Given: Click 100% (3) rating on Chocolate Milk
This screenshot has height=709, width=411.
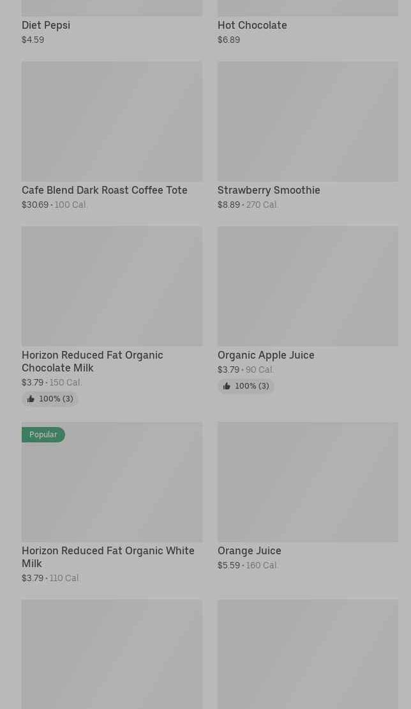Looking at the screenshot, I should (56, 399).
